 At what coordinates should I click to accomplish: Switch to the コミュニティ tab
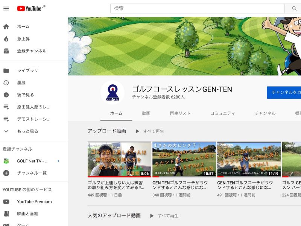[x=222, y=113]
